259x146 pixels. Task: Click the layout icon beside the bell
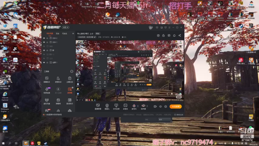click(169, 35)
